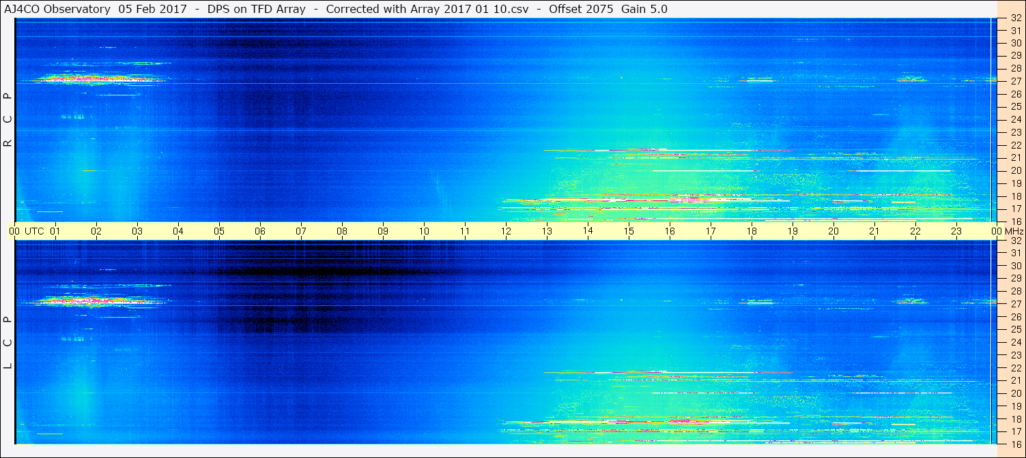Click the 30 MHz label in LCP panel
This screenshot has width=1026, height=458.
(1015, 266)
